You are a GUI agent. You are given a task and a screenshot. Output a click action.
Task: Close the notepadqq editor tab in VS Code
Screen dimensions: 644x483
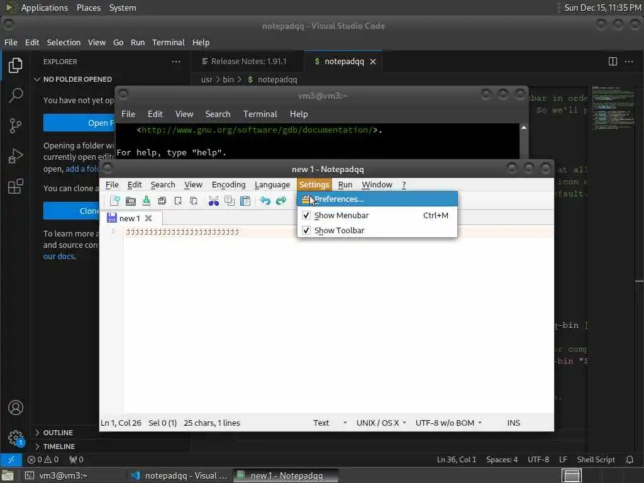(373, 62)
